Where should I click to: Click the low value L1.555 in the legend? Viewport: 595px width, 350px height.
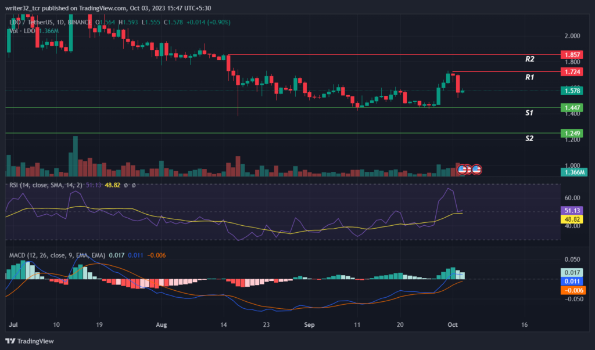[151, 23]
